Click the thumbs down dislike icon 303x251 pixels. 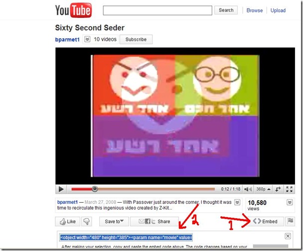(x=87, y=222)
